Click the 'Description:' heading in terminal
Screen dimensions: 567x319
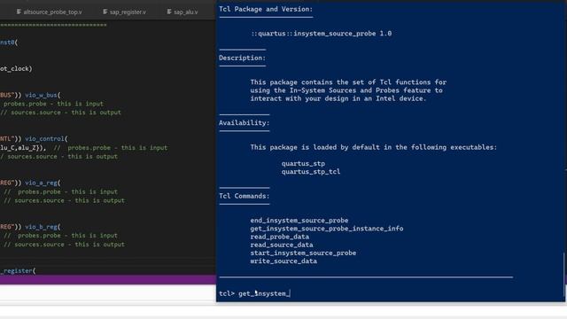(242, 58)
